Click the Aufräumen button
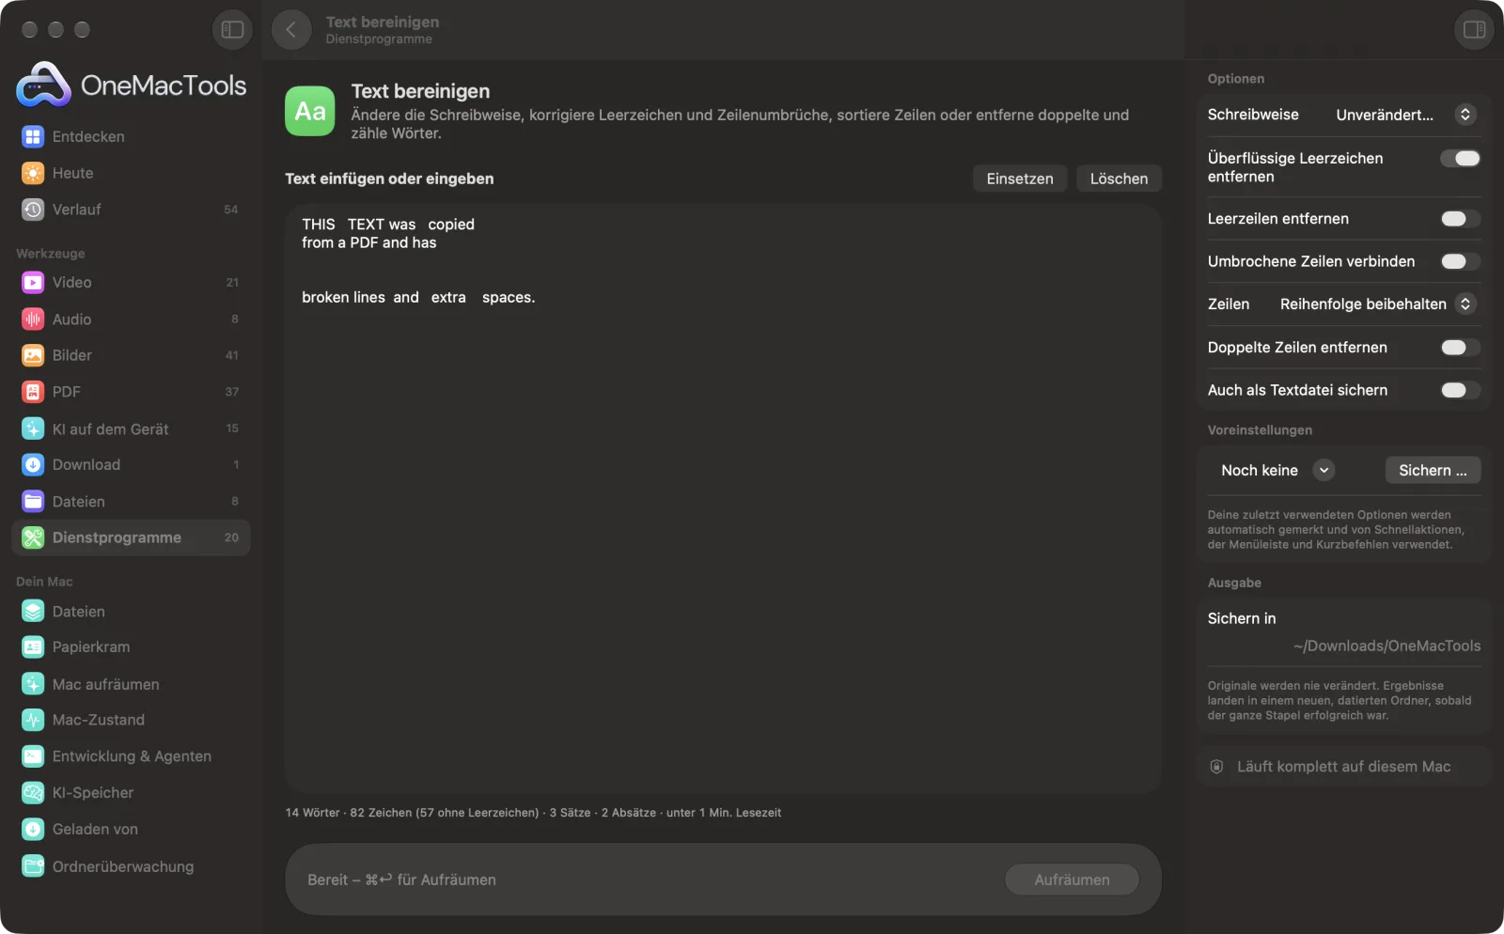The image size is (1504, 934). [1072, 880]
